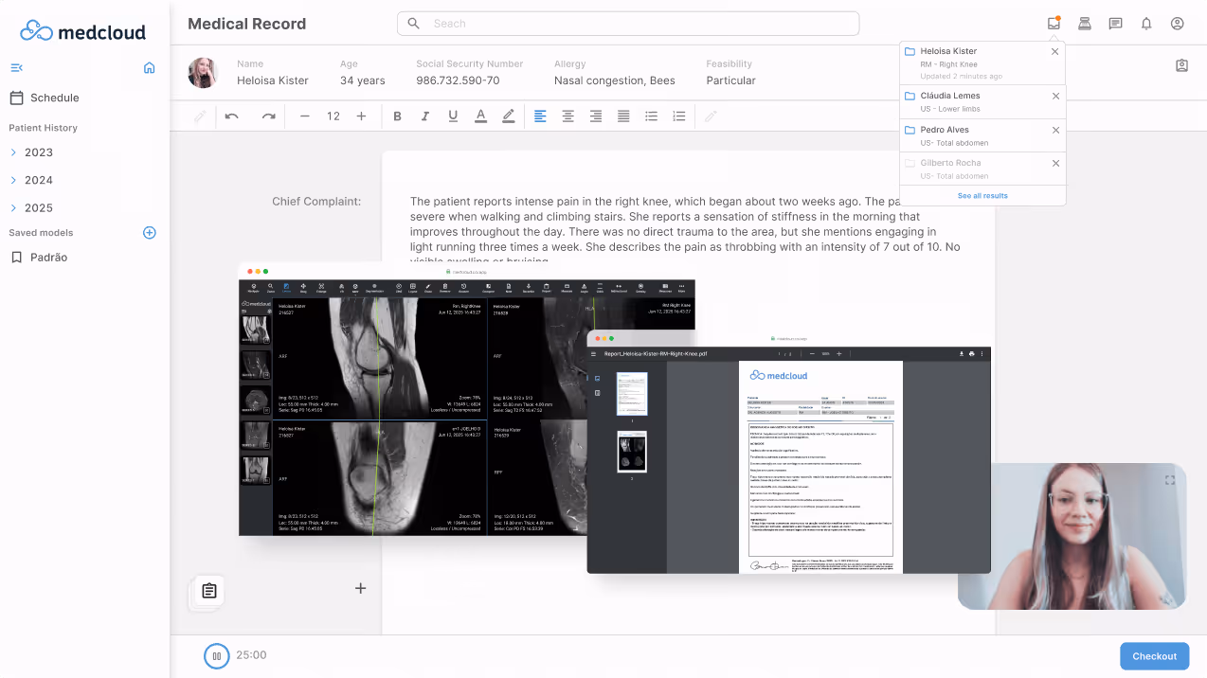Open the printer/fax icon in the top bar

pos(1084,23)
